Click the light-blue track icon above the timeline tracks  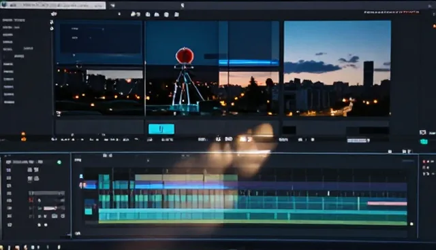[x=81, y=176]
